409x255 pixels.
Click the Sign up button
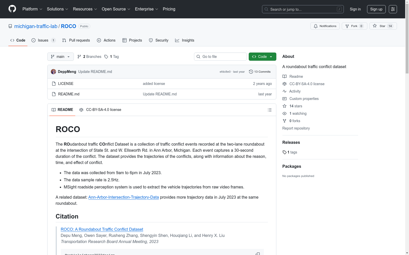click(x=376, y=9)
